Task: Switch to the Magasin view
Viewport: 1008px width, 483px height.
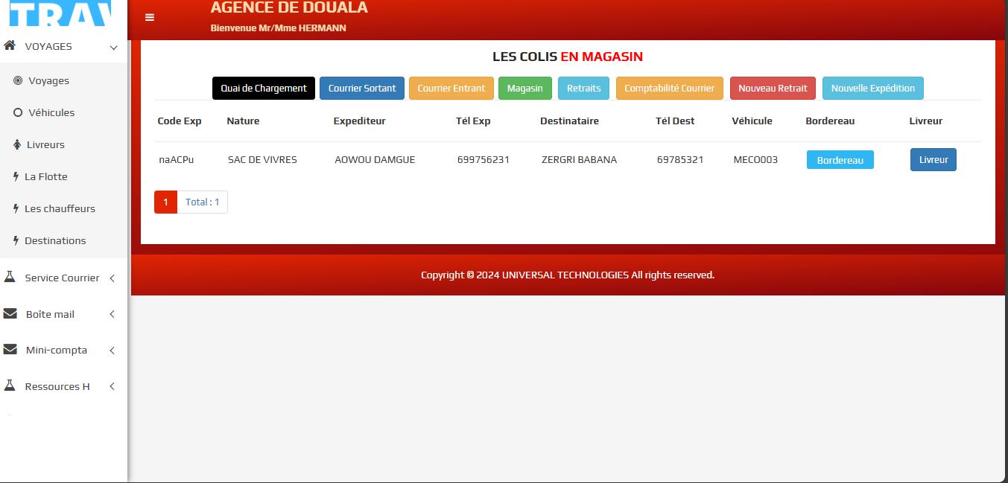Action: click(524, 88)
